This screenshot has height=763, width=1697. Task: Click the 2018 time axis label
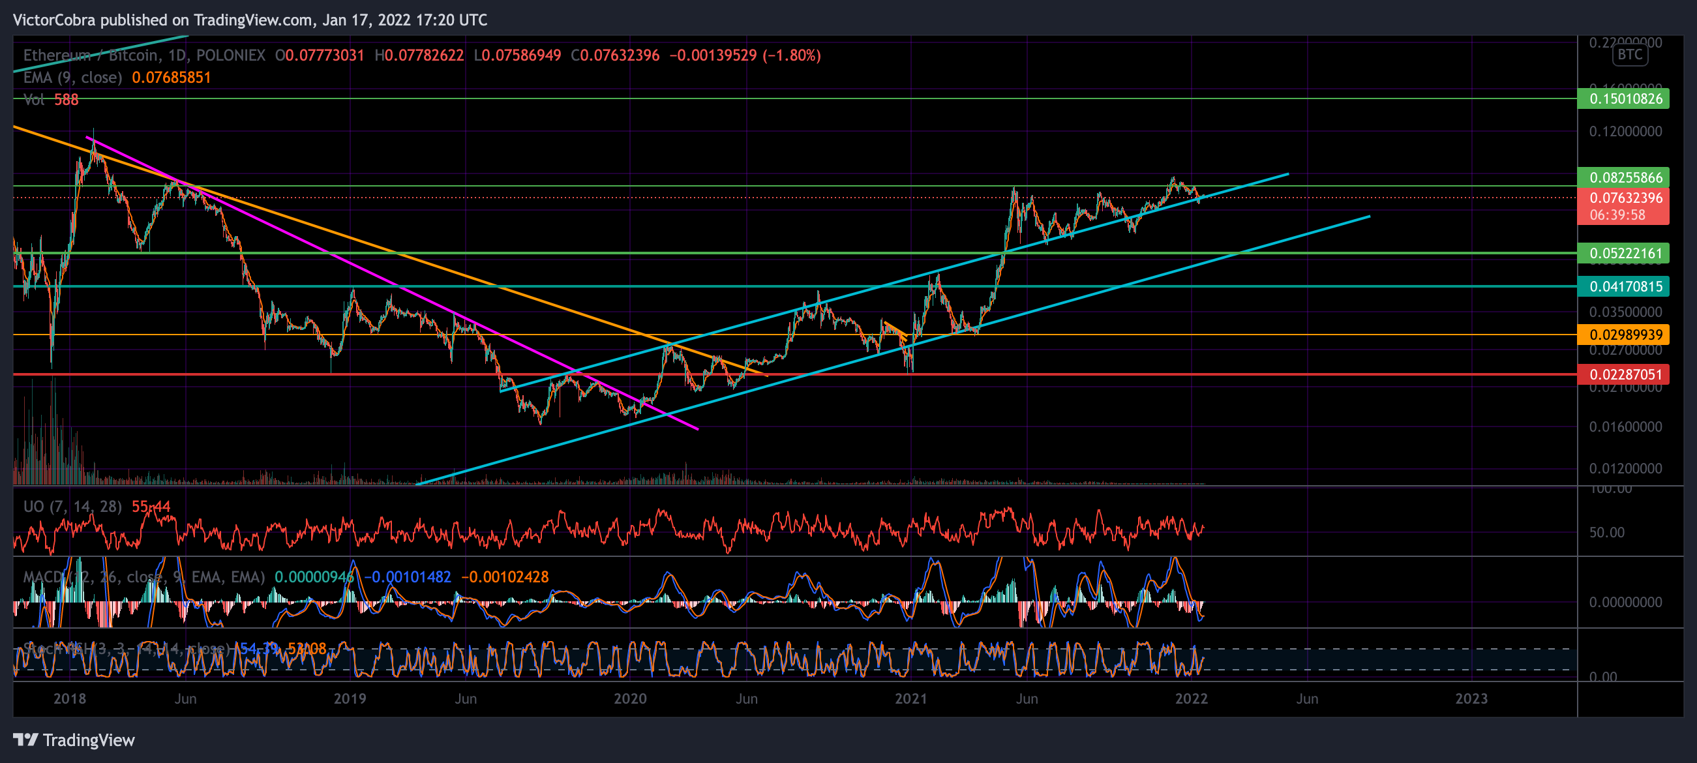tap(70, 698)
